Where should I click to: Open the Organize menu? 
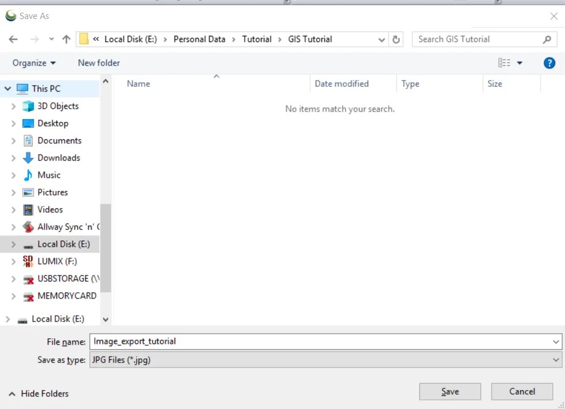[33, 62]
